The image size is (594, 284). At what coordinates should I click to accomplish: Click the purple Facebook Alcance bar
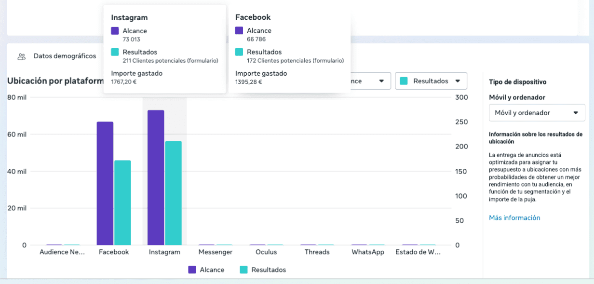[x=105, y=183]
